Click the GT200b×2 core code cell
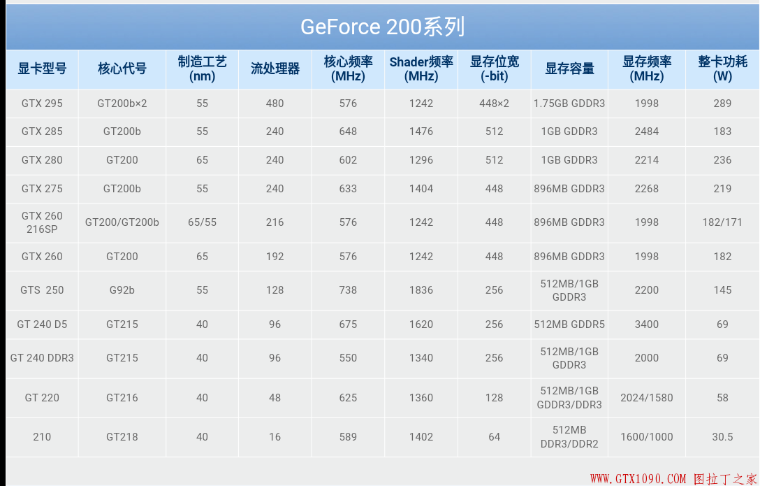The width and height of the screenshot is (760, 486). [x=122, y=103]
